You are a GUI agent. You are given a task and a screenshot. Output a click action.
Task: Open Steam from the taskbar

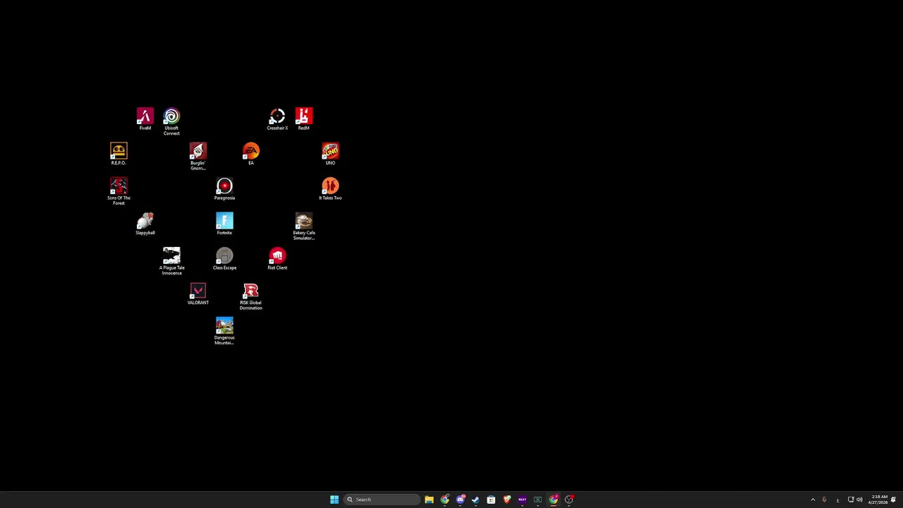coord(475,500)
